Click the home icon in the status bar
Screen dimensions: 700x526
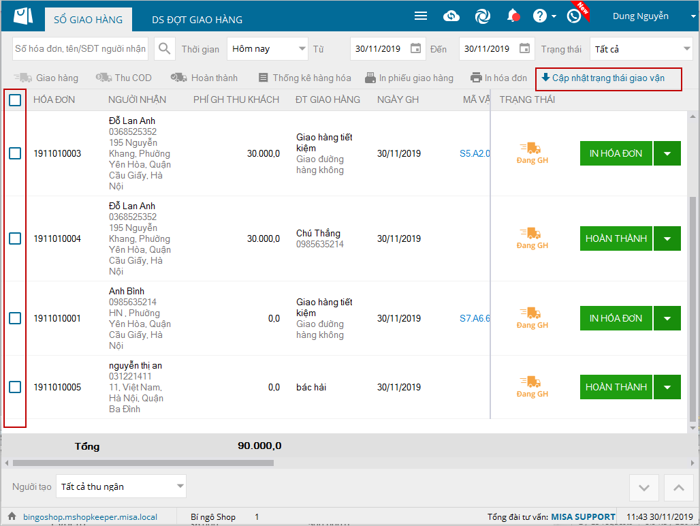pos(12,516)
